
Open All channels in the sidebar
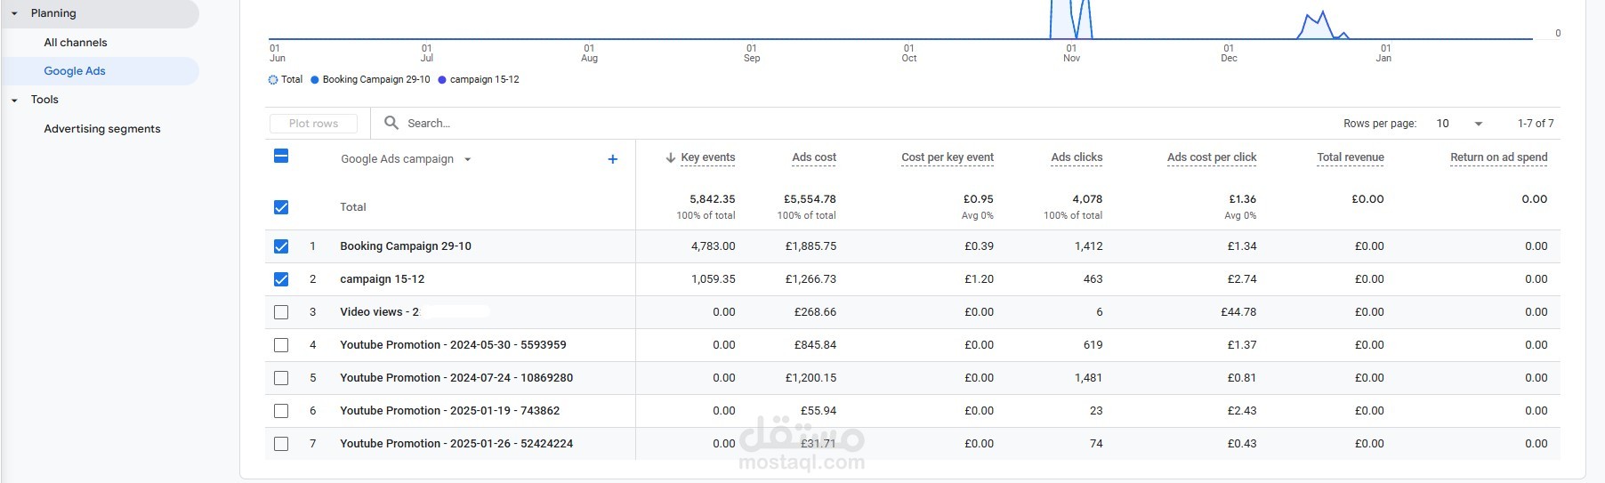pyautogui.click(x=76, y=43)
